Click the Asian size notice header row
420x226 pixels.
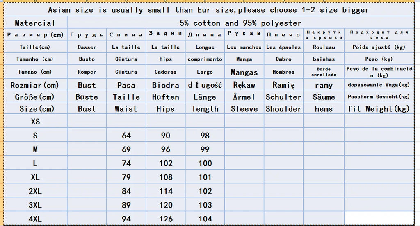tap(208, 10)
